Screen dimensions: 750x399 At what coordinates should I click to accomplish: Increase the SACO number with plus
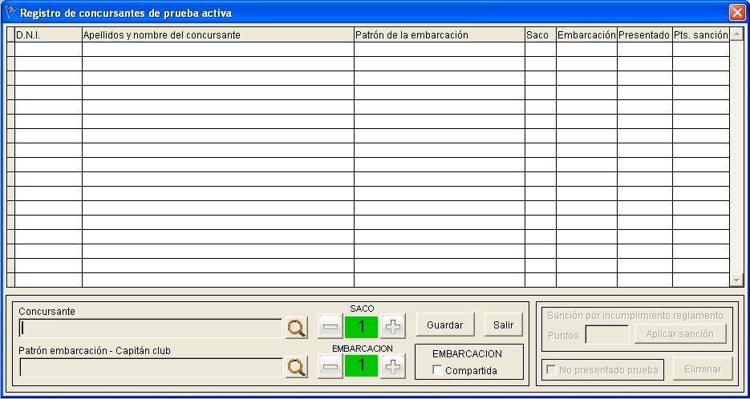tap(392, 327)
